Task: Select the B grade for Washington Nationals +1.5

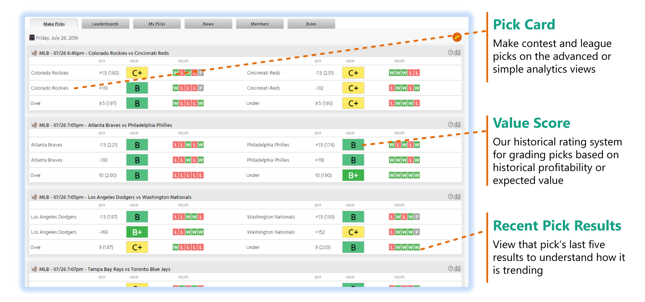Action: pyautogui.click(x=353, y=217)
